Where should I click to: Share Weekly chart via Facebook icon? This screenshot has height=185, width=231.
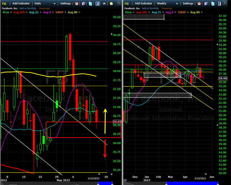[220, 4]
